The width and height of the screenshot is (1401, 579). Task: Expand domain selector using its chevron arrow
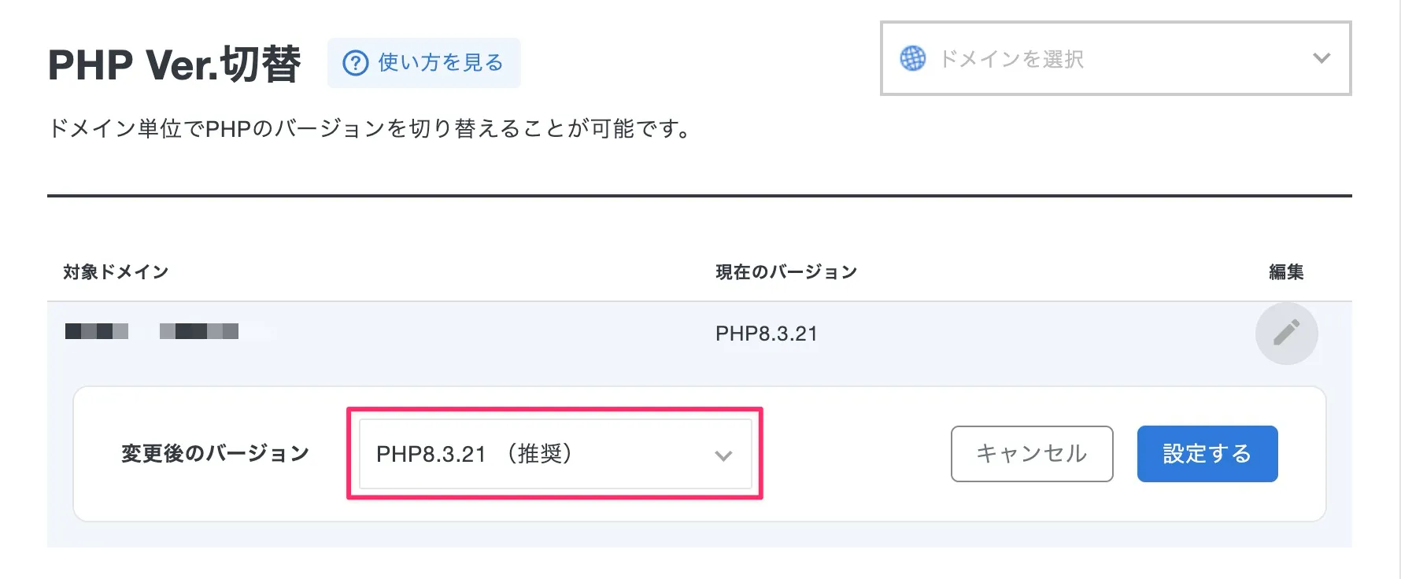1322,58
